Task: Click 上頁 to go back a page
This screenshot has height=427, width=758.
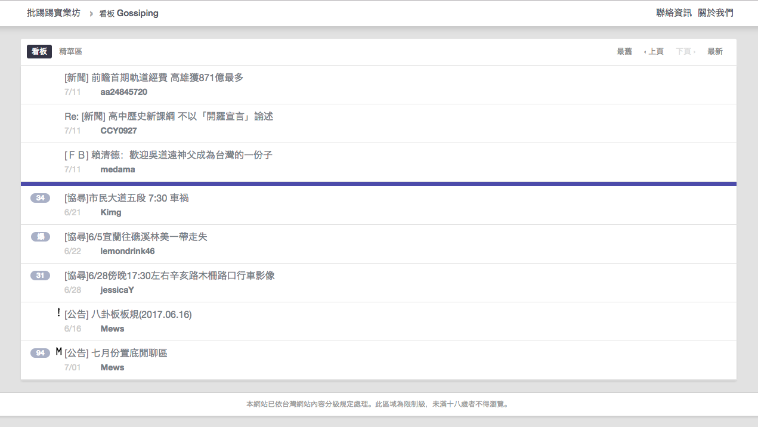Action: tap(655, 51)
